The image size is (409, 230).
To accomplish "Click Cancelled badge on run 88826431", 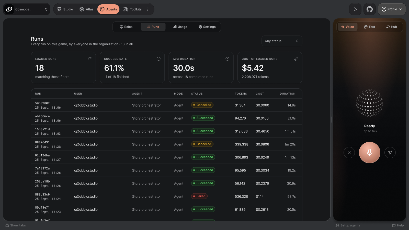I will click(202, 144).
